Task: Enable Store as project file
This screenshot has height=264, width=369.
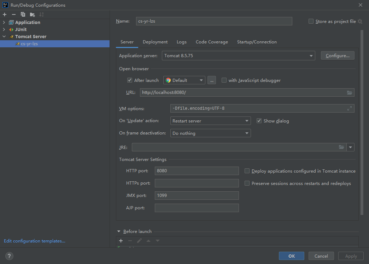Action: 311,22
